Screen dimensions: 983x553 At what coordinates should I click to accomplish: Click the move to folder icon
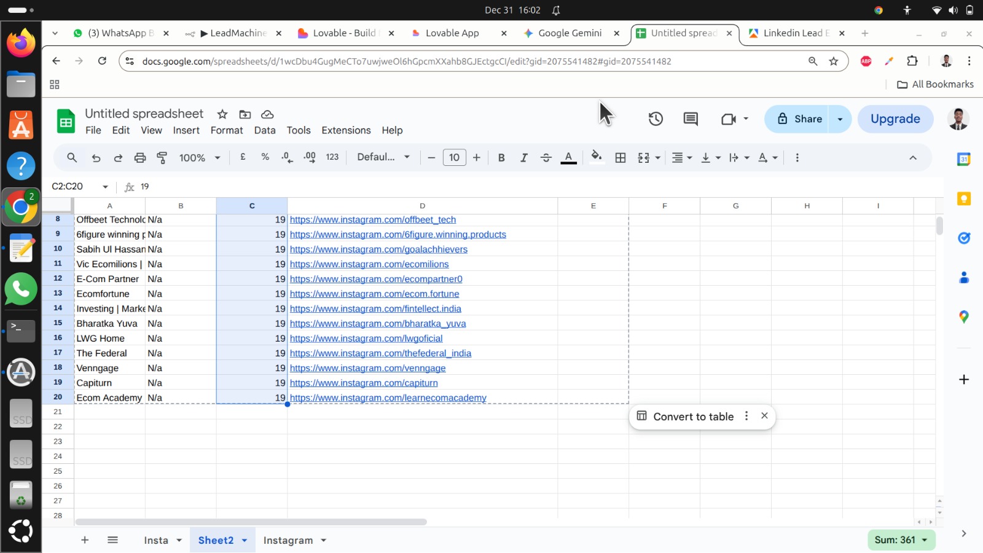tap(245, 114)
